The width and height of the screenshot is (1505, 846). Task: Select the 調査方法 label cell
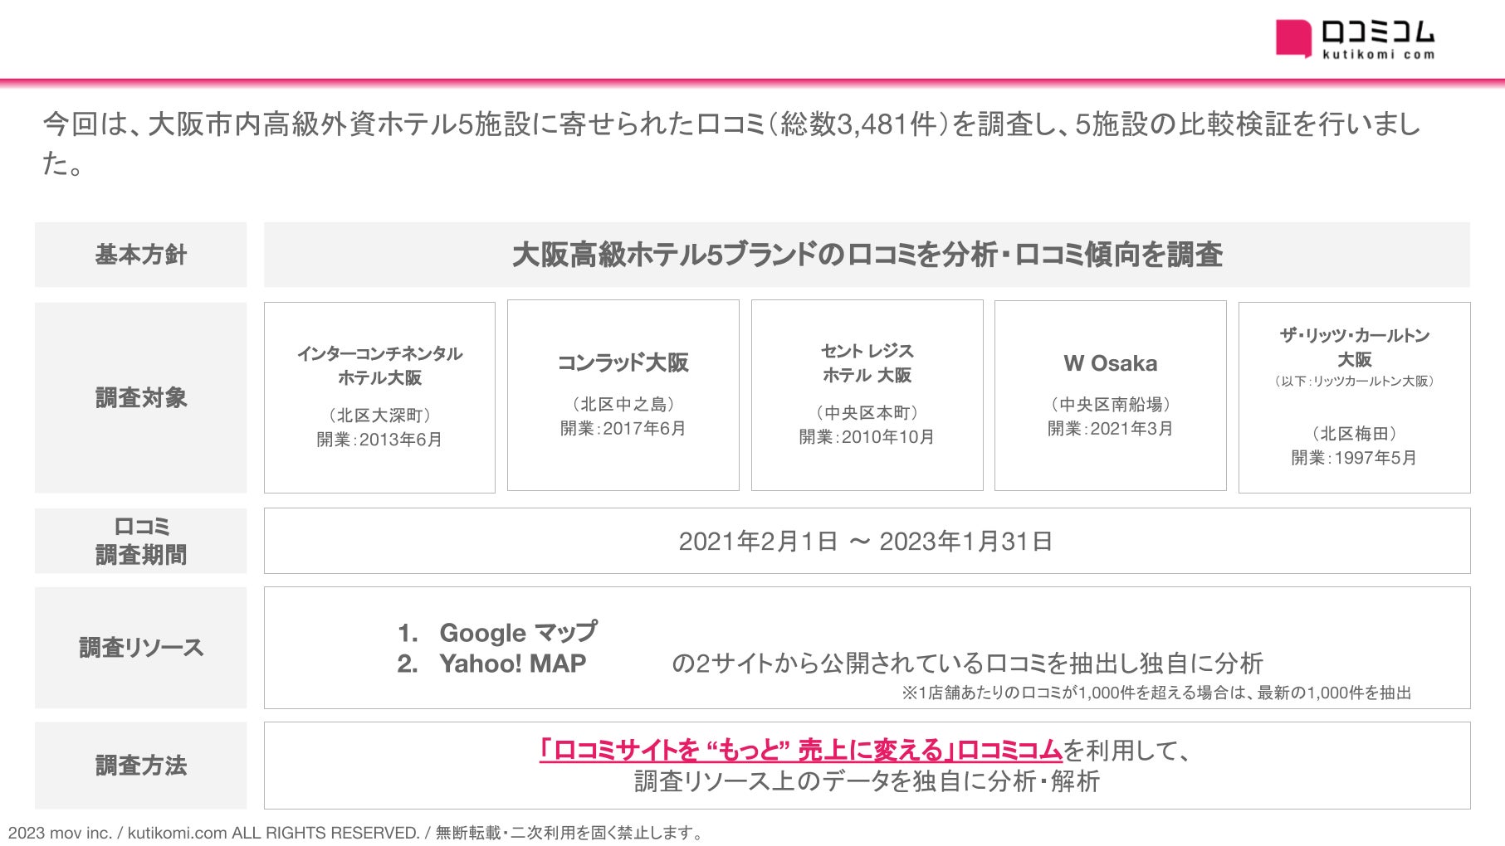click(141, 766)
